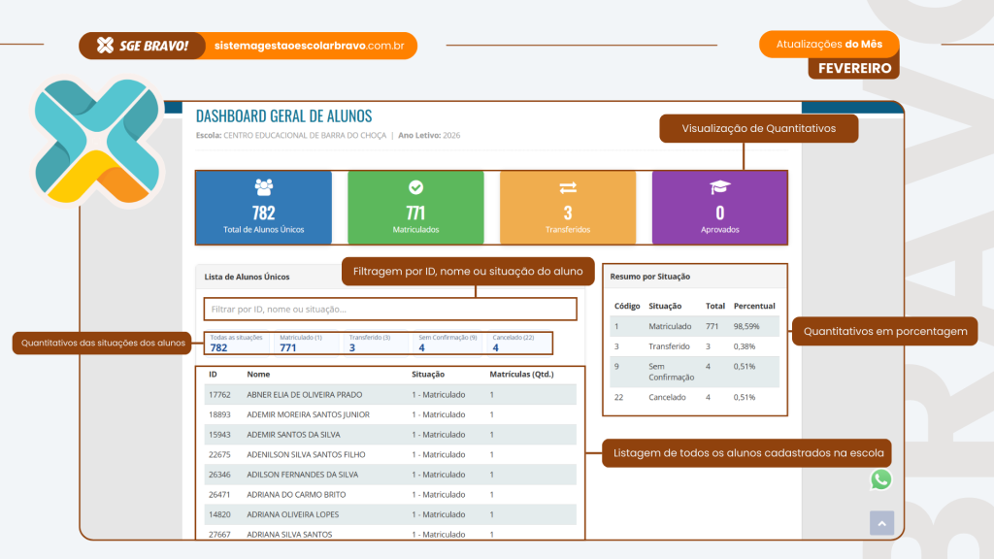Viewport: 994px width, 559px height.
Task: Click the graduation cap icon on Aprovados card
Action: click(719, 187)
